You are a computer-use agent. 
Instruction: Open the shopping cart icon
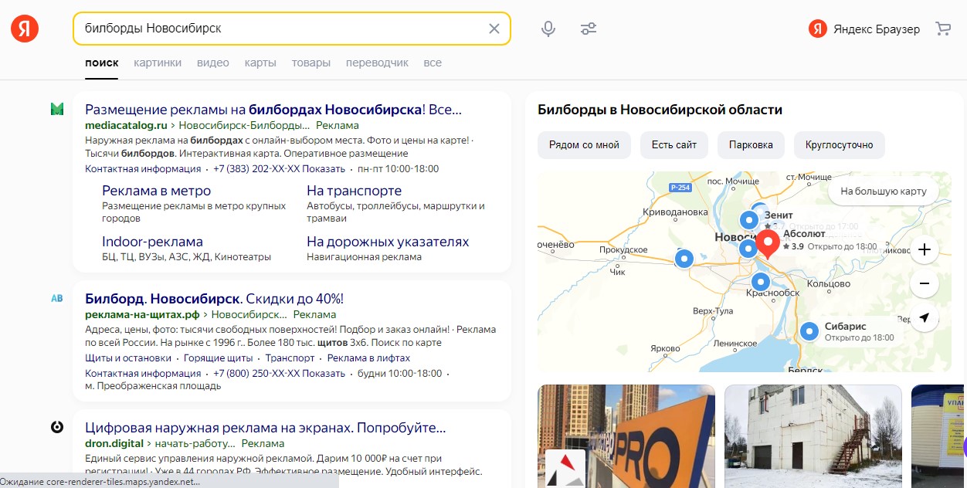tap(943, 28)
